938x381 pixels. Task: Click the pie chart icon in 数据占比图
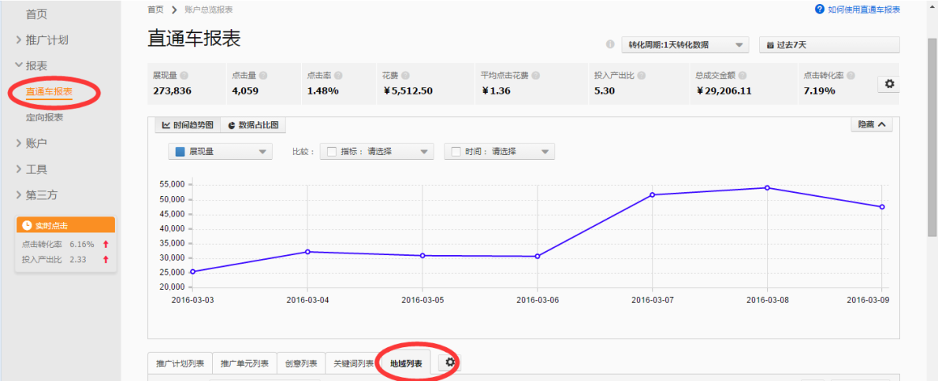click(232, 125)
